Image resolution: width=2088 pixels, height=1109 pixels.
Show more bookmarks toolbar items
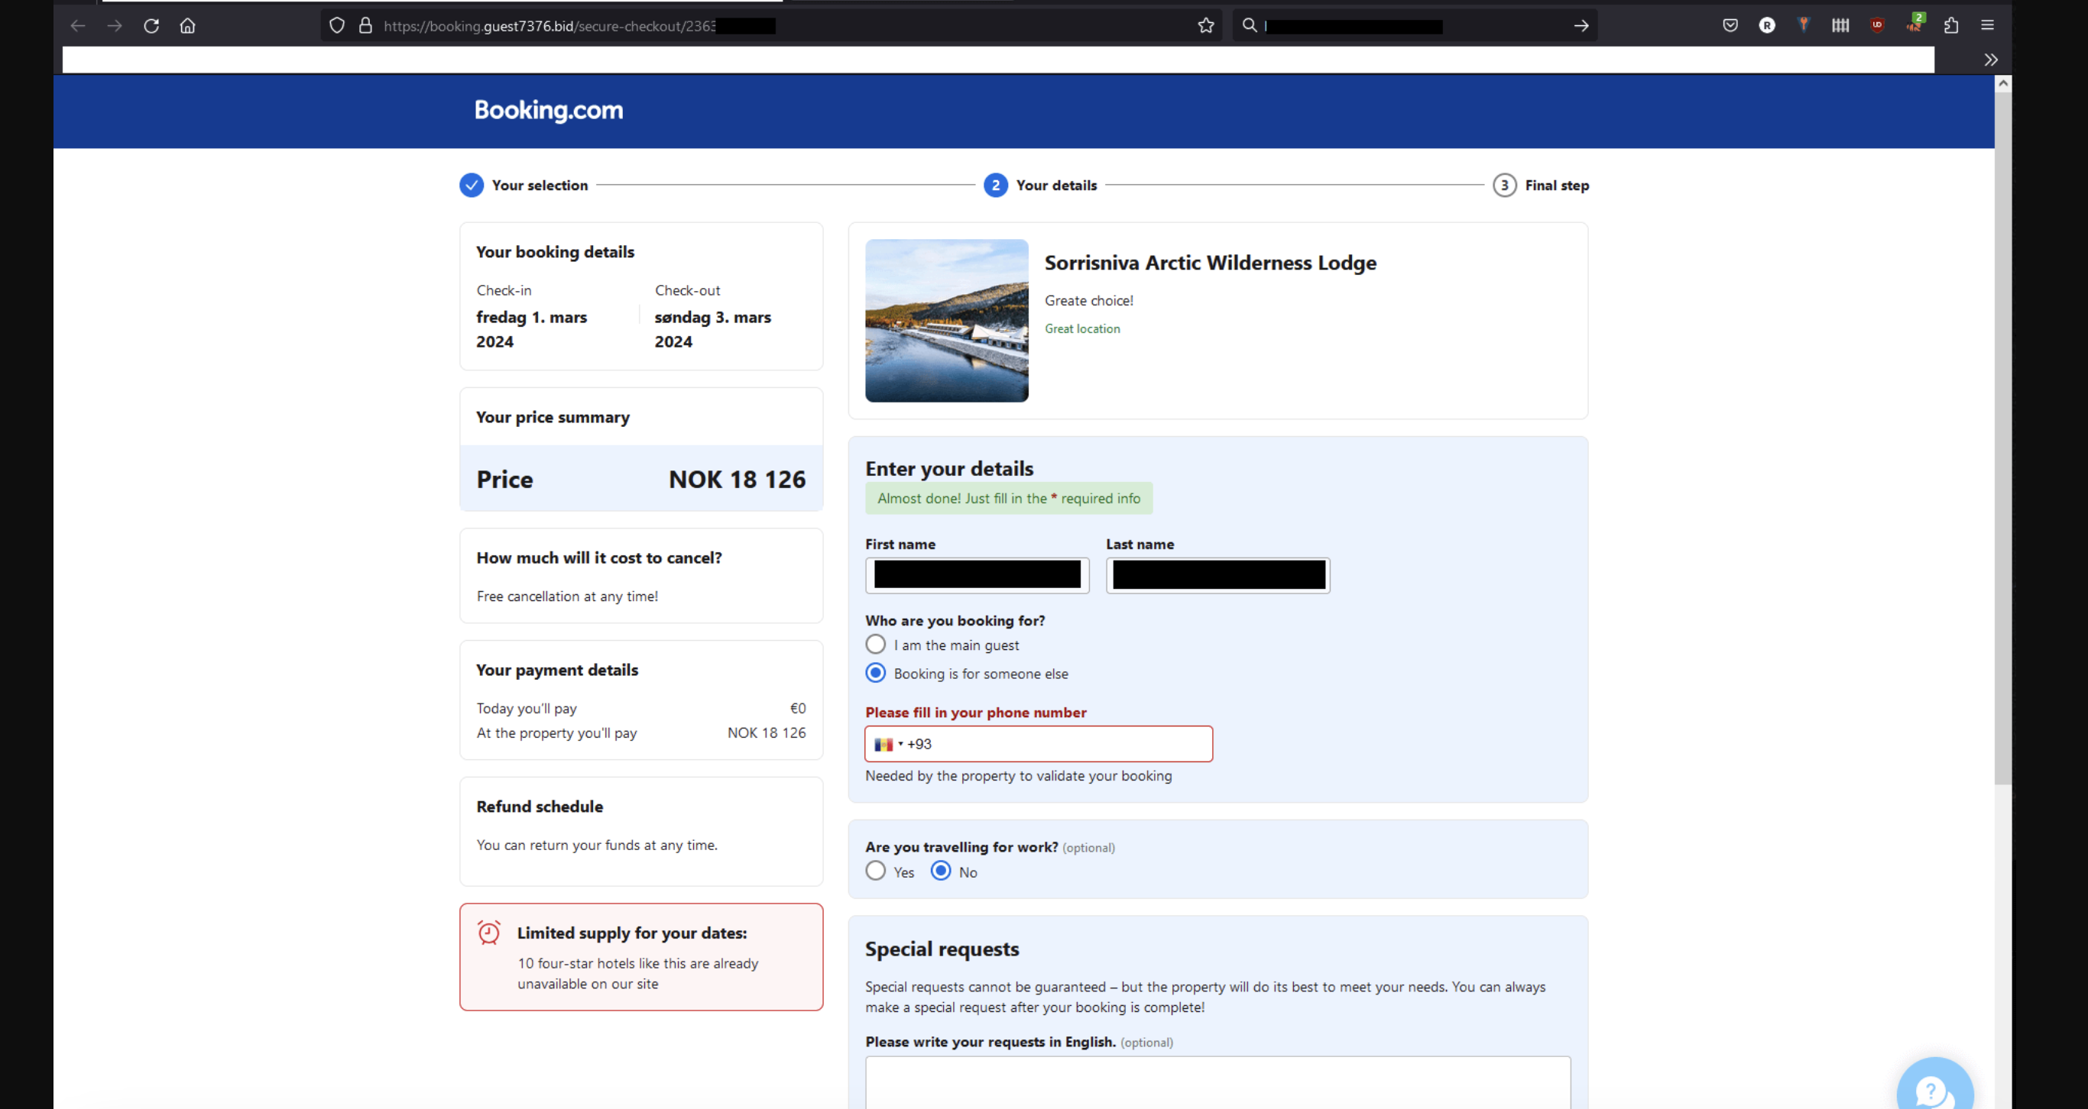coord(1991,59)
